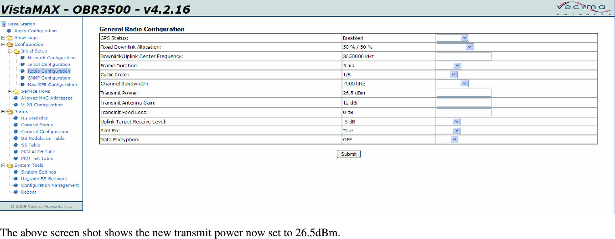
Task: Collapse the Status folder
Action: (3, 111)
